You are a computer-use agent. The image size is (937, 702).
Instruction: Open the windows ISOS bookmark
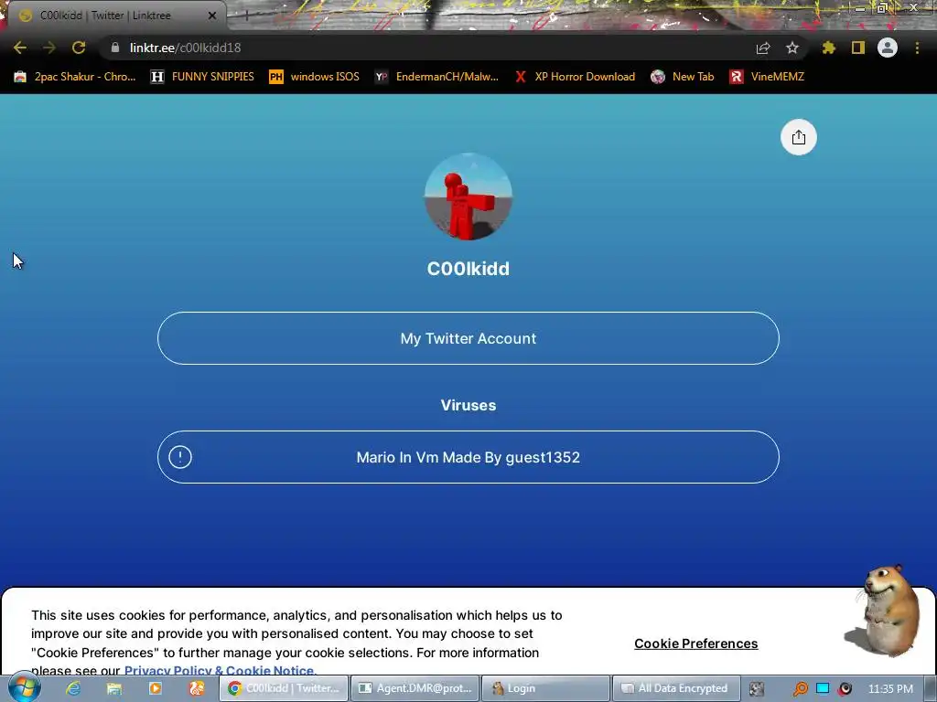(x=315, y=77)
